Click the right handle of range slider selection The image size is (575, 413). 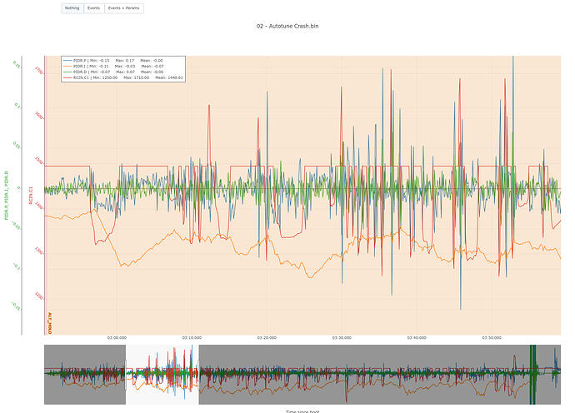(199, 375)
